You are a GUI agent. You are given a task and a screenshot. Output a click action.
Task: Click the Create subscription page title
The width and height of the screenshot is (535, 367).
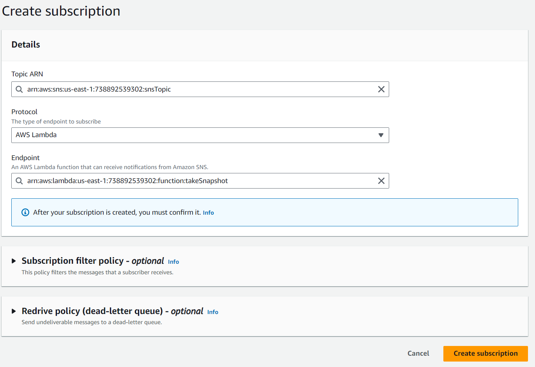(x=61, y=11)
